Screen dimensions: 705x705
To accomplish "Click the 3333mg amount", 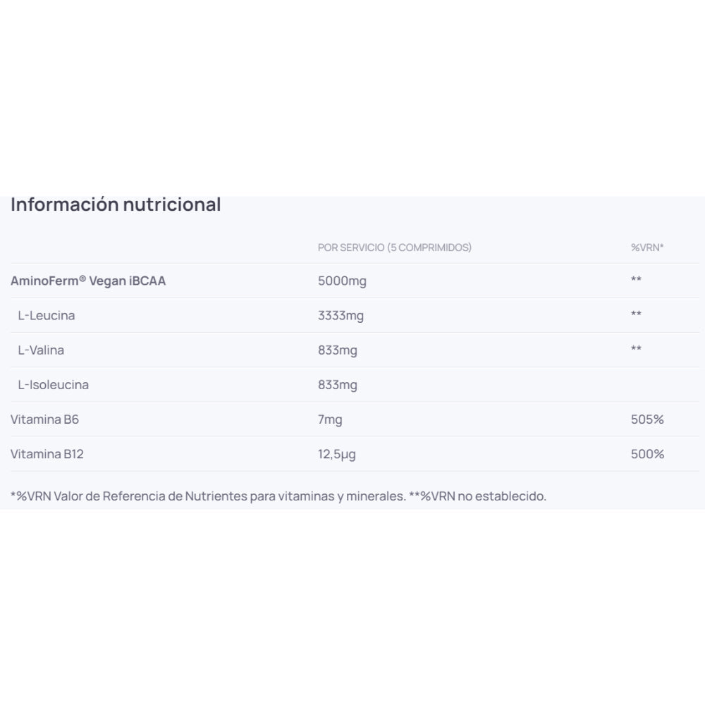I will click(341, 315).
